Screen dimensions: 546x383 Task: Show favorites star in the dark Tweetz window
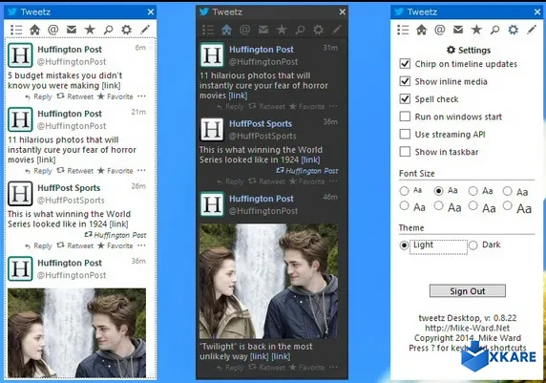[282, 30]
